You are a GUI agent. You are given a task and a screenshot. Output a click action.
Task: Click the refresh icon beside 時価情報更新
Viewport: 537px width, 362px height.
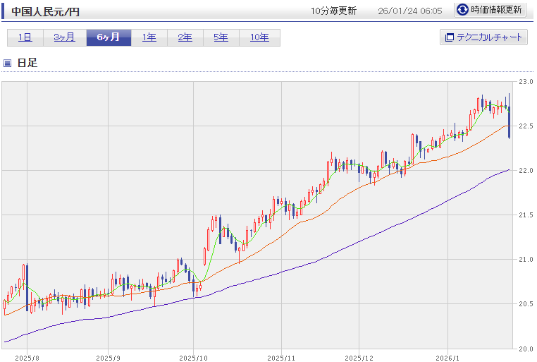[x=462, y=10]
